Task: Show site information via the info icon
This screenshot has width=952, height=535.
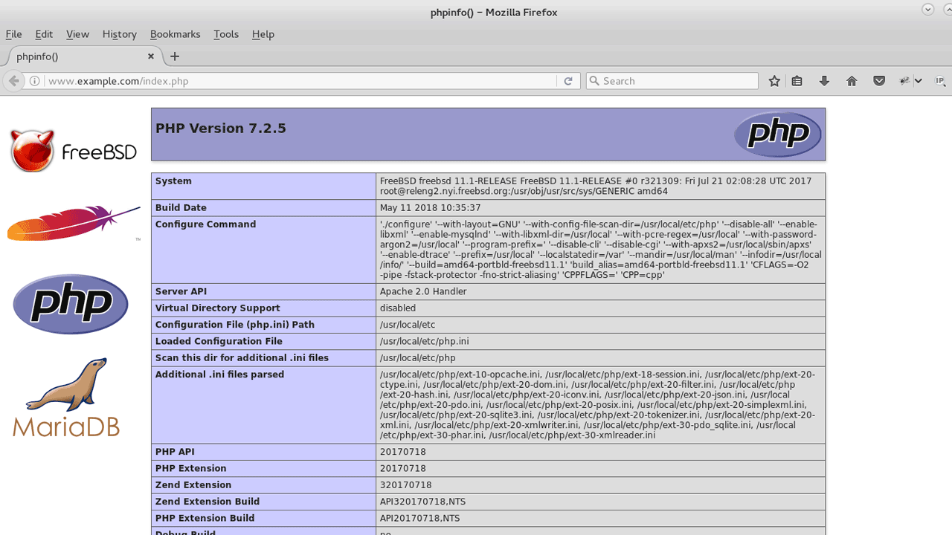Action: [x=35, y=81]
